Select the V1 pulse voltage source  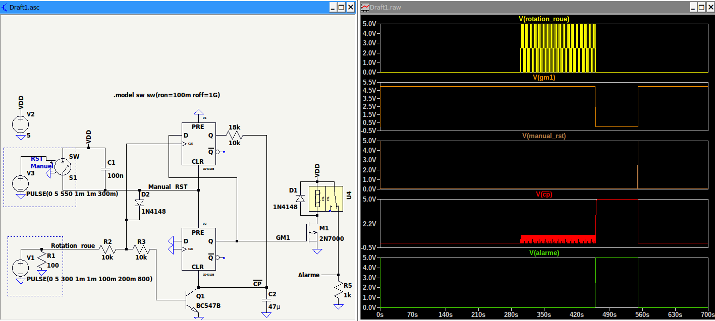click(20, 268)
